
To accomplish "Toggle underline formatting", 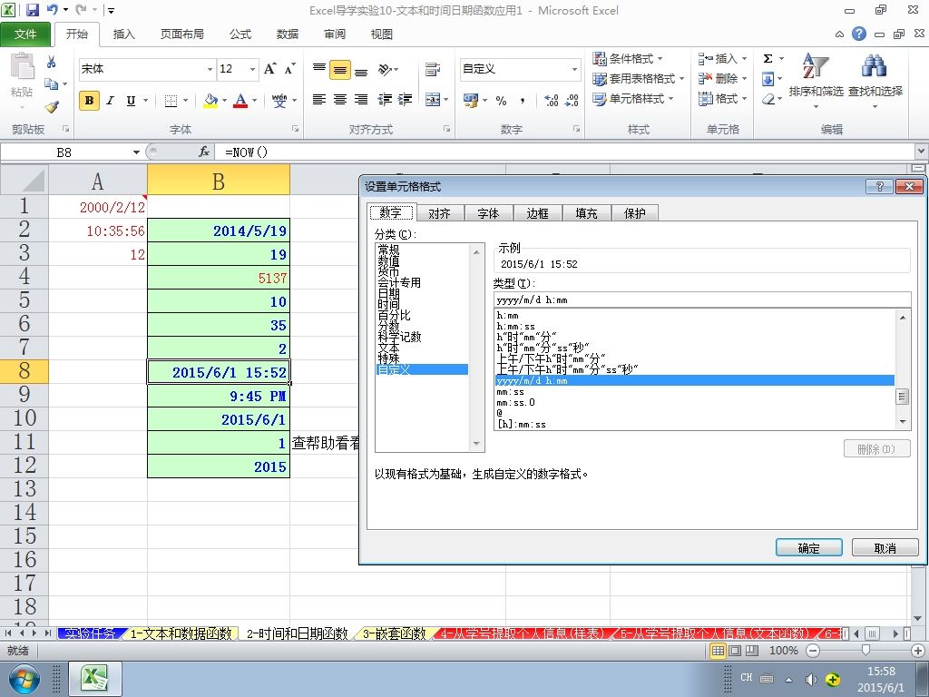I will coord(131,101).
